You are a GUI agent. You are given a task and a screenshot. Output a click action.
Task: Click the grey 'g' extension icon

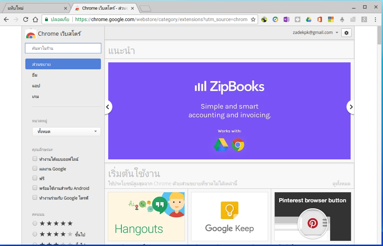[364, 19]
